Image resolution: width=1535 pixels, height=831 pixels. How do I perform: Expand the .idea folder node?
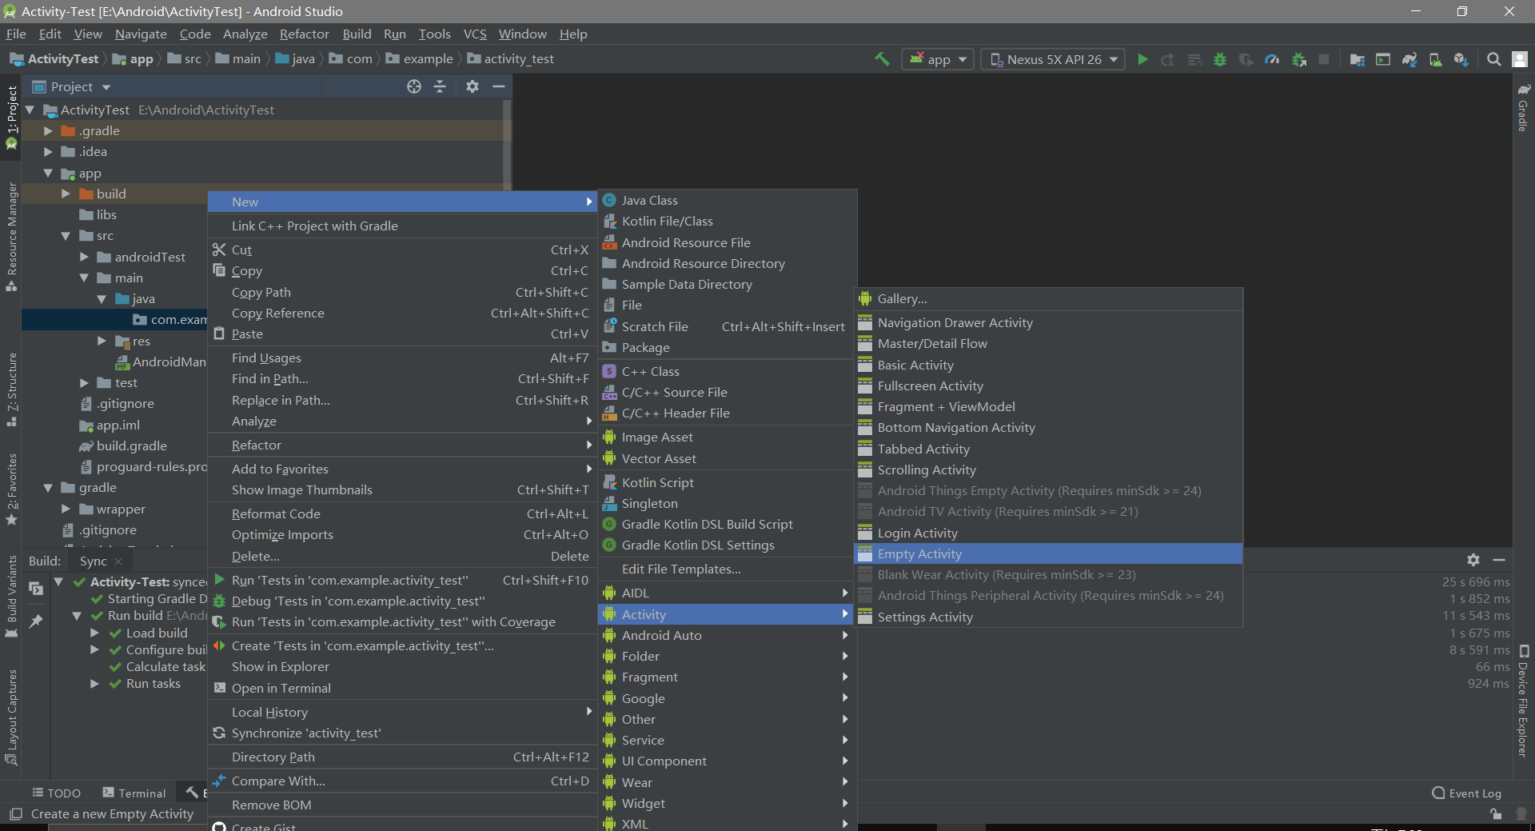pyautogui.click(x=48, y=151)
